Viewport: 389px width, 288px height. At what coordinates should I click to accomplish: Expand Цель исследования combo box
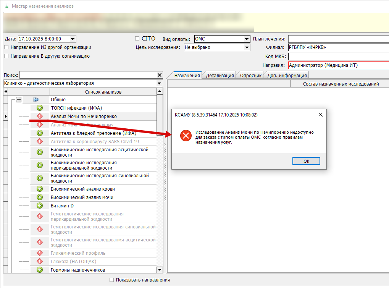247,48
